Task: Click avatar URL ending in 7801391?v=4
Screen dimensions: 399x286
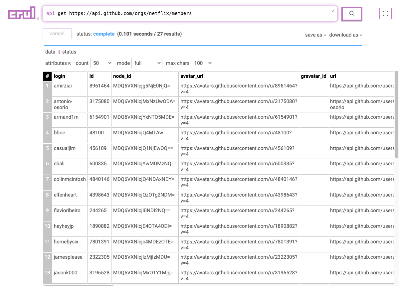Action: 239,245
